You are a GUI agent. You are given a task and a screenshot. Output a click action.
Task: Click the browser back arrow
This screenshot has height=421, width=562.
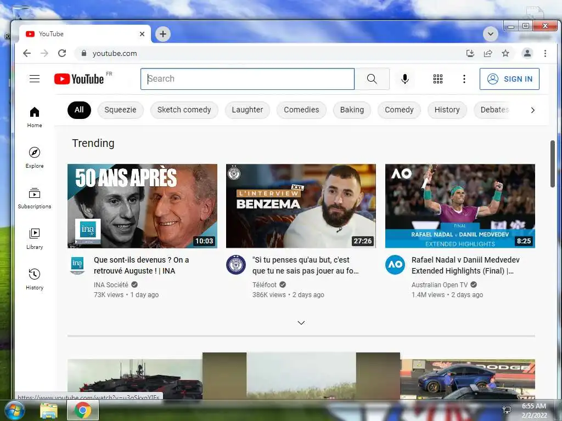27,53
